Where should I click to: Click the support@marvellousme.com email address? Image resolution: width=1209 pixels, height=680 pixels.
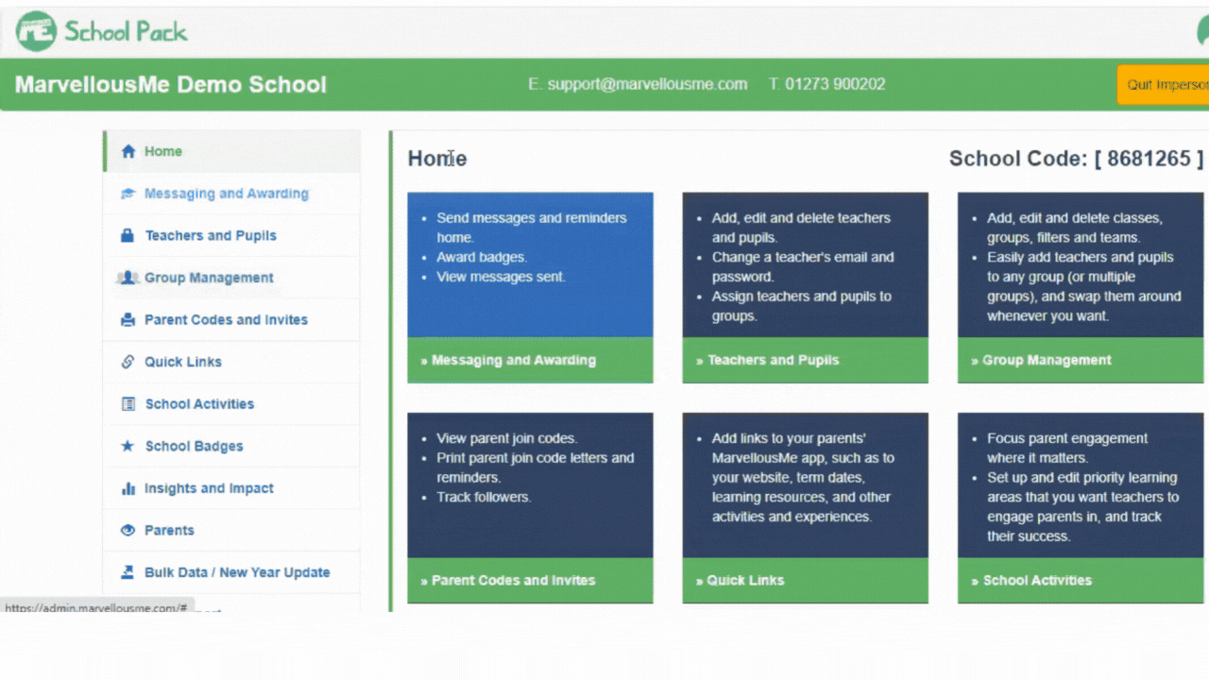(x=647, y=84)
